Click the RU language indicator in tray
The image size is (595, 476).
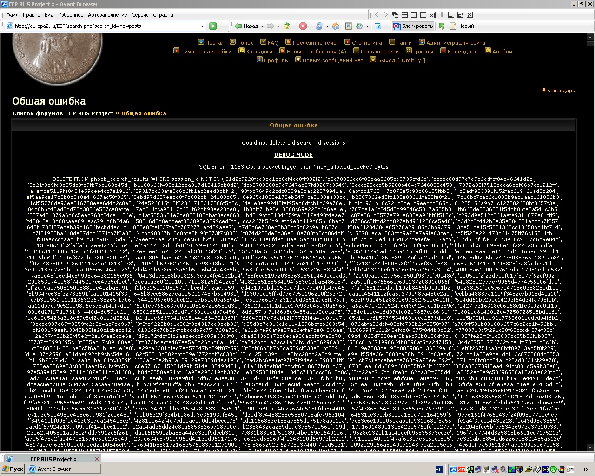(x=439, y=469)
